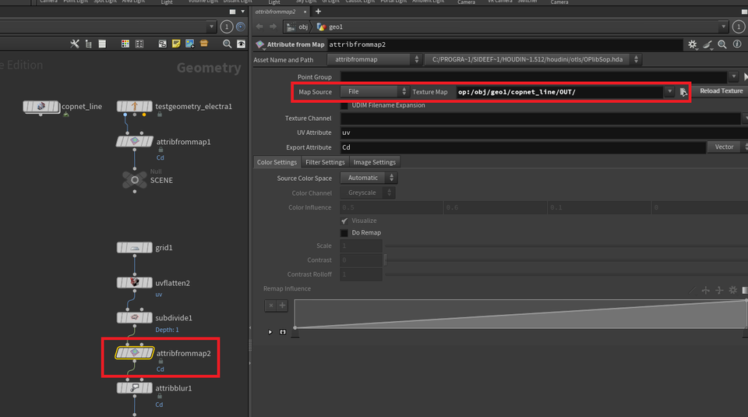Open the texture map file chooser icon

click(683, 92)
